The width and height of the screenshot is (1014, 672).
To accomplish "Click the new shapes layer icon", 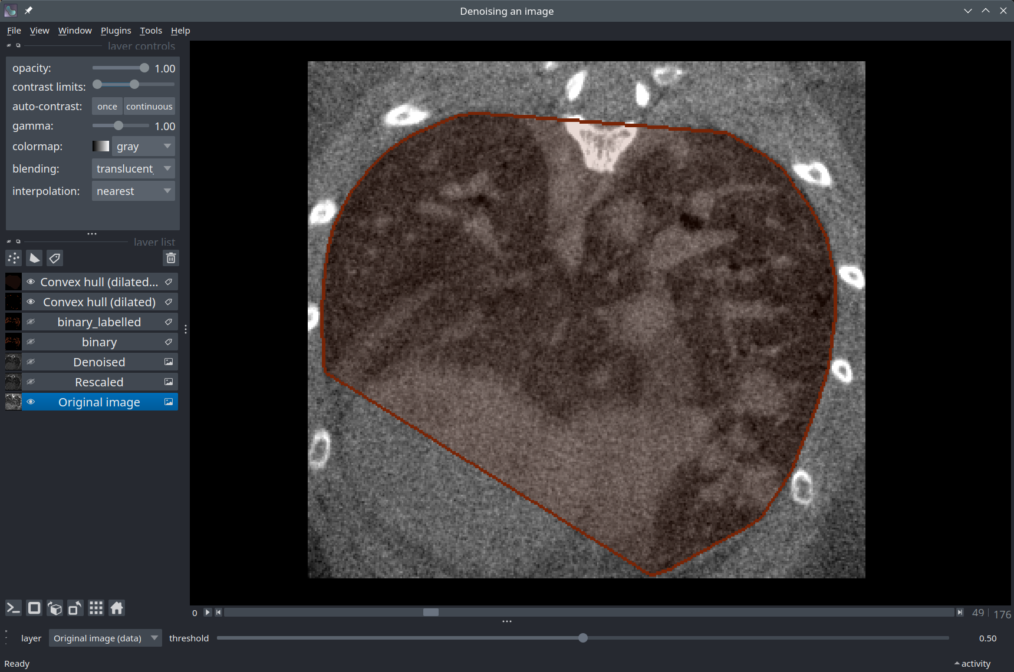I will click(x=34, y=258).
